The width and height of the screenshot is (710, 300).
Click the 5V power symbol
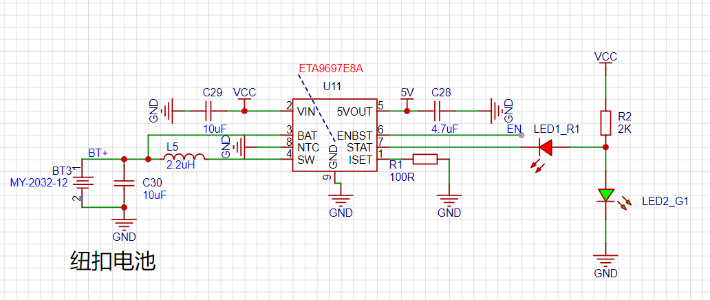407,94
